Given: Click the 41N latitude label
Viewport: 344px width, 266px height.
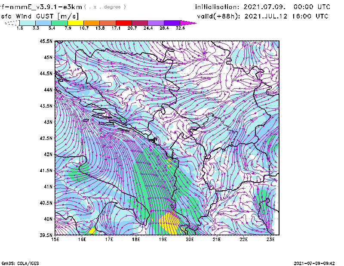Looking at the screenshot, I should [x=49, y=187].
